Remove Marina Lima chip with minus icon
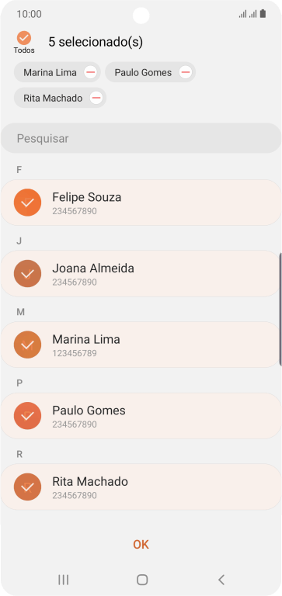 pos(90,72)
